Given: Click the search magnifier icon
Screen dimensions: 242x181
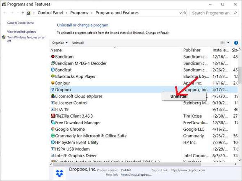Looking at the screenshot, I should (x=235, y=13).
